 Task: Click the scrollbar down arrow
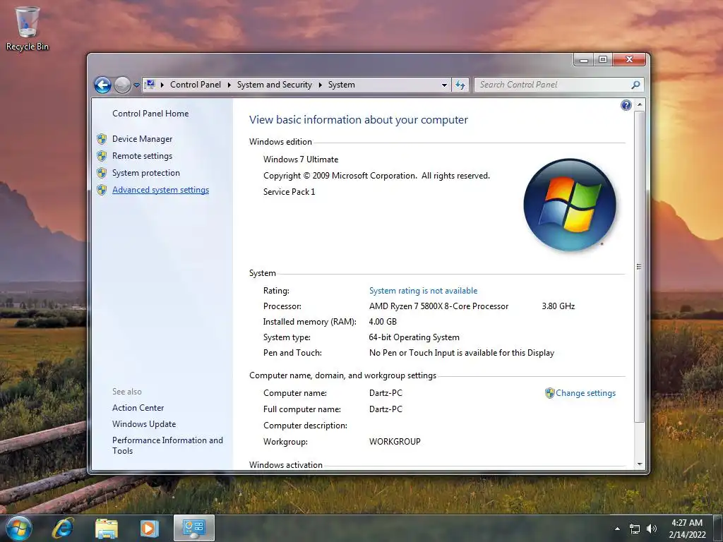[x=640, y=464]
